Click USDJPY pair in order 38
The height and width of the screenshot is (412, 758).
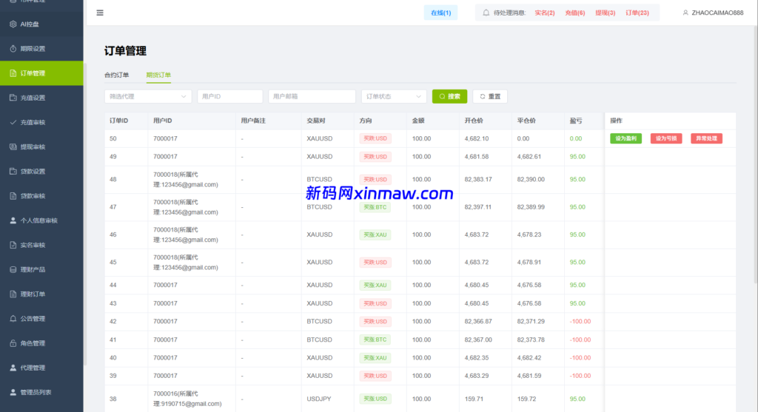pos(319,399)
